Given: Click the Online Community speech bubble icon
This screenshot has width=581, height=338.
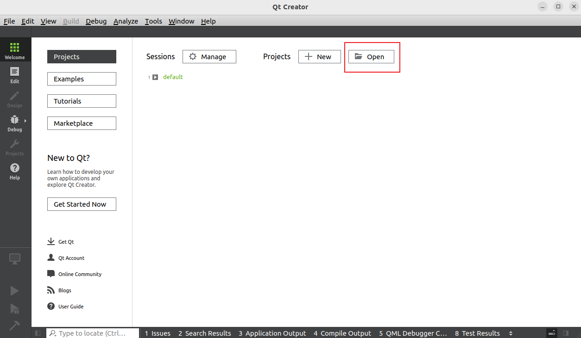Looking at the screenshot, I should point(51,274).
